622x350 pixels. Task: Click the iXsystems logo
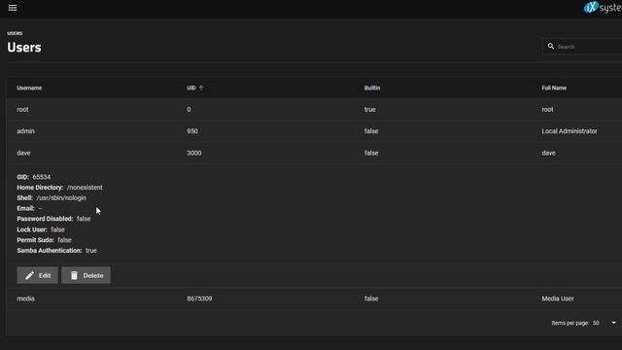point(603,7)
